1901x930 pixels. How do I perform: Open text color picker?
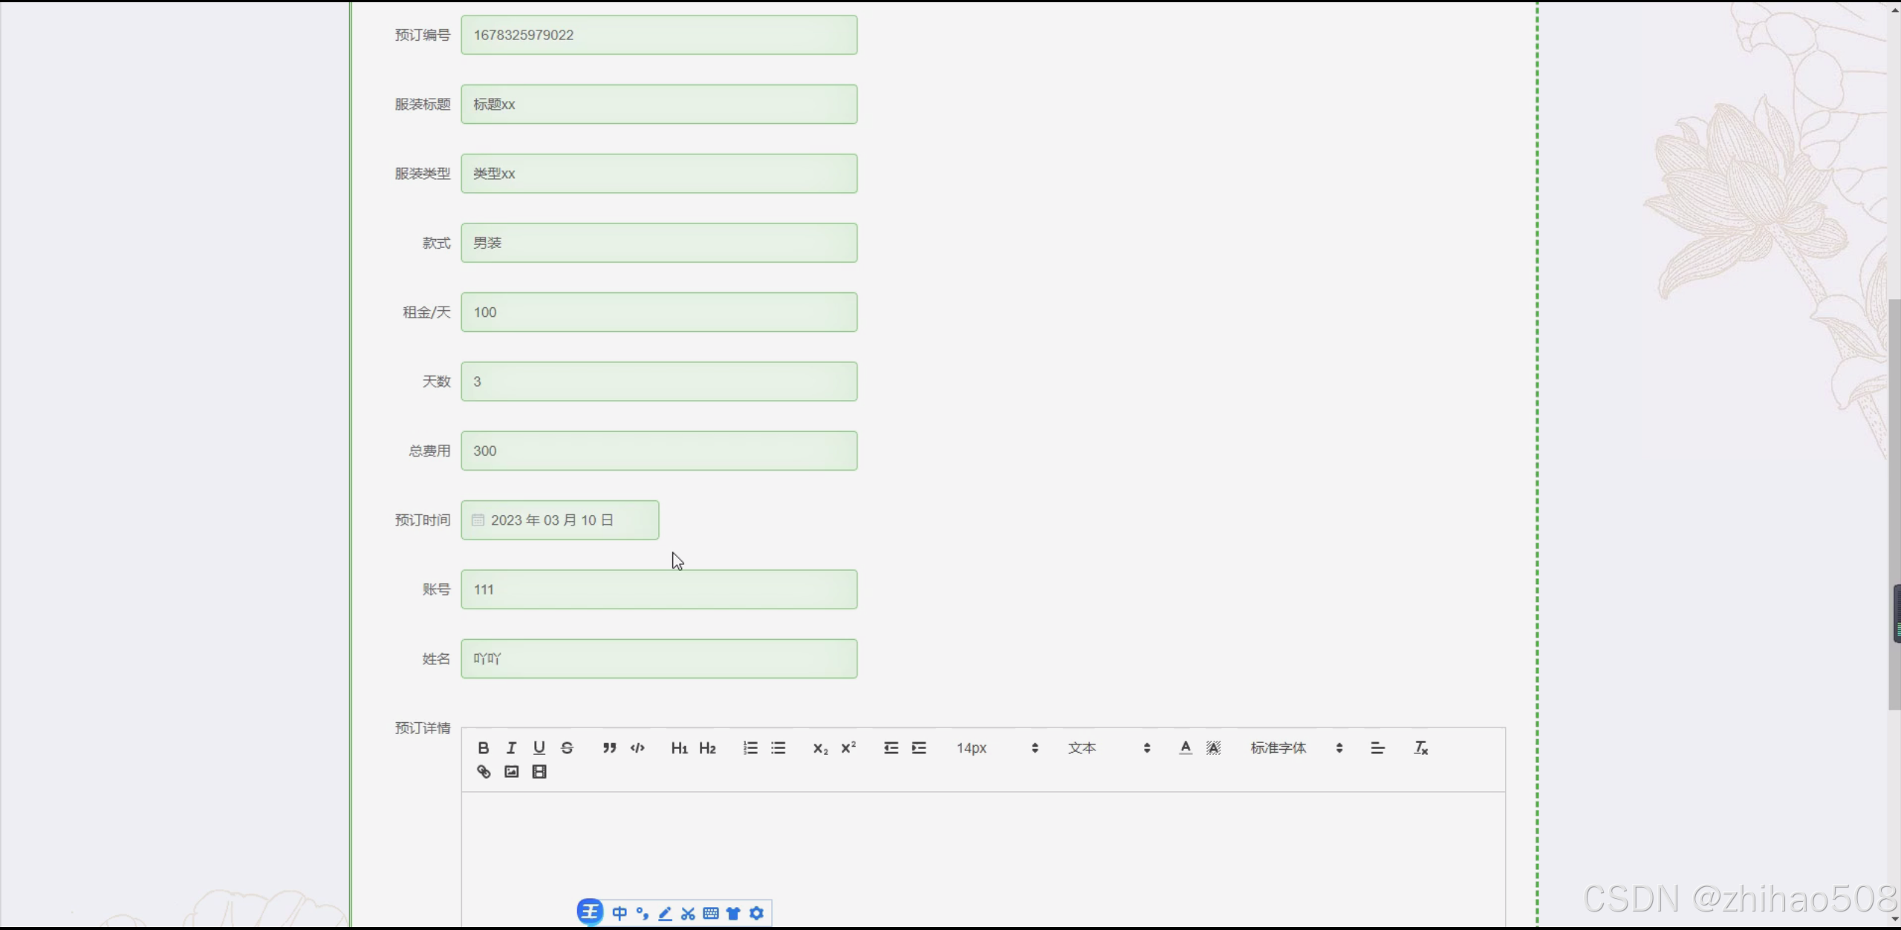(x=1186, y=748)
